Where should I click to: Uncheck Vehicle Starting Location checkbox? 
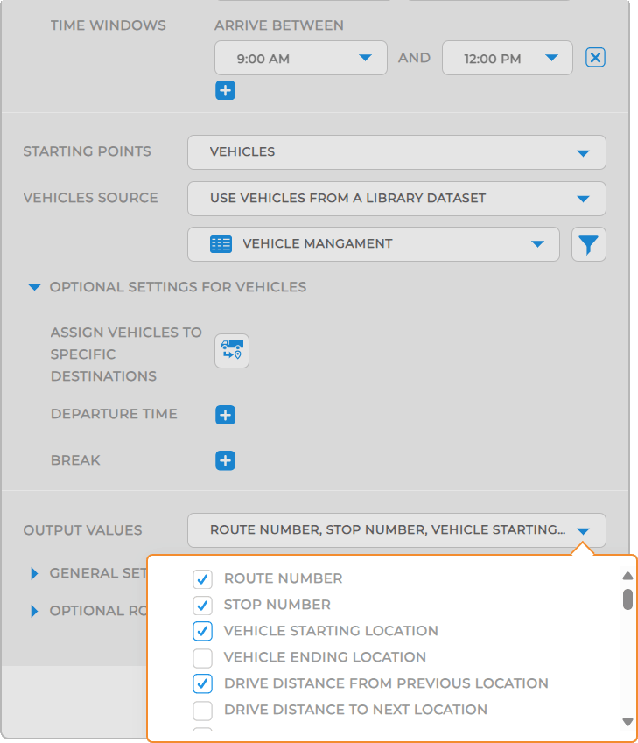tap(202, 631)
